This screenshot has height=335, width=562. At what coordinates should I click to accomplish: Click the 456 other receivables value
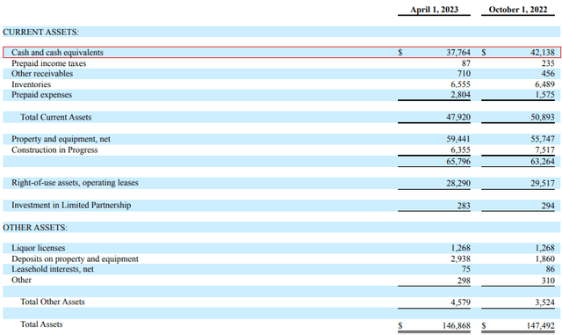(548, 74)
